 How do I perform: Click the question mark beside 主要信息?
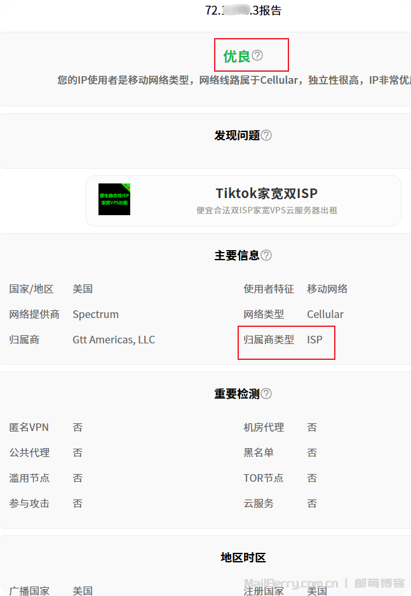pos(266,255)
